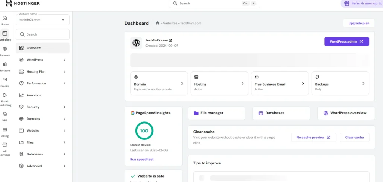Expand the Hosting Plan sidebar section
The height and width of the screenshot is (182, 383).
64,71
